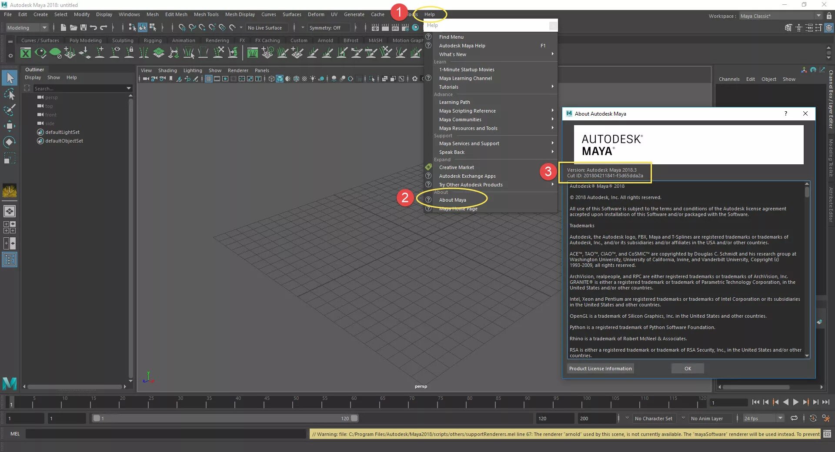Switch to the Rigging shelf tab

click(x=153, y=40)
